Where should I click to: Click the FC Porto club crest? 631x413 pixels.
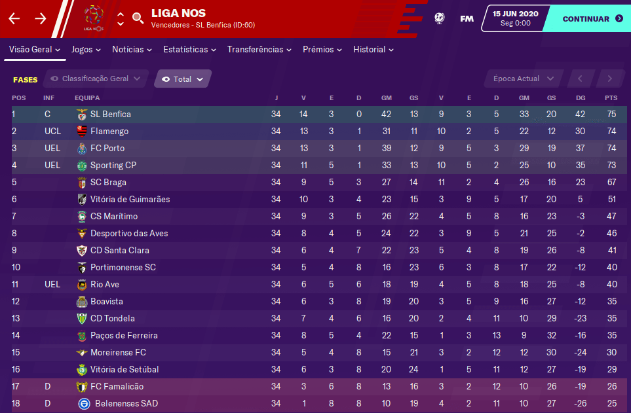pyautogui.click(x=82, y=149)
